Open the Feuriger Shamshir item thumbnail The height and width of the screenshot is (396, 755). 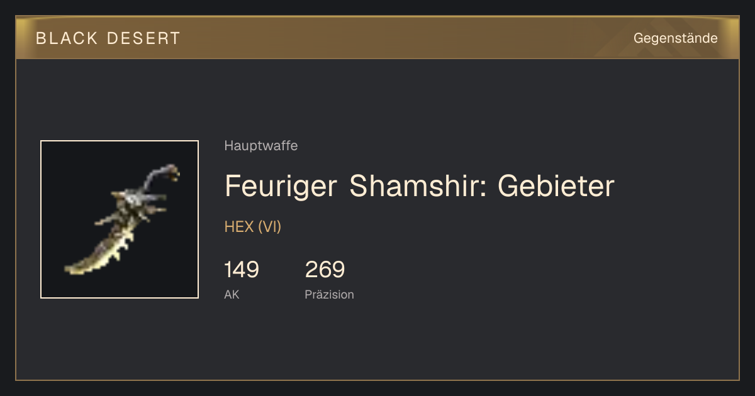tap(120, 219)
